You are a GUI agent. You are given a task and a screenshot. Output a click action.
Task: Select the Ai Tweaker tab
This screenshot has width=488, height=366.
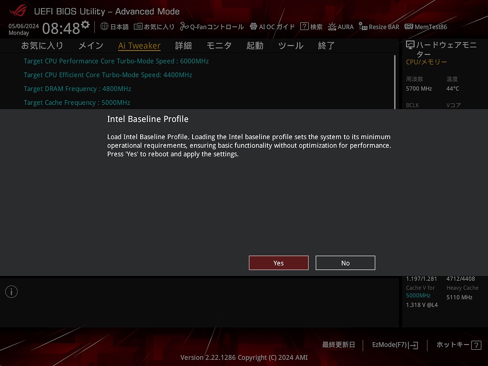pyautogui.click(x=140, y=46)
